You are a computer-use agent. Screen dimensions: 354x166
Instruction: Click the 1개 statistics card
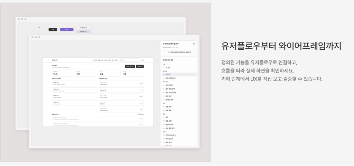[133, 73]
